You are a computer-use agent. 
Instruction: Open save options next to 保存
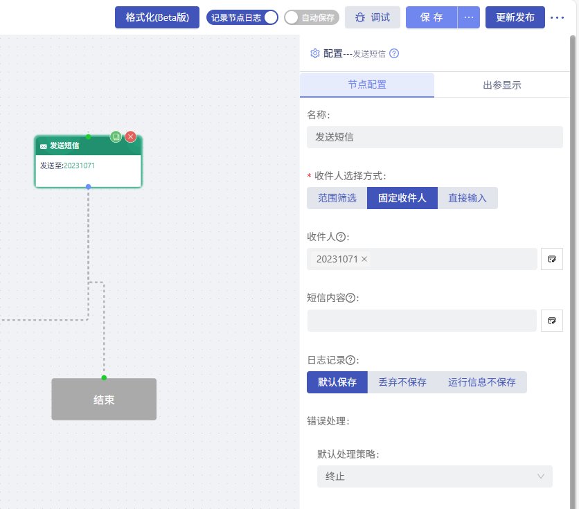[x=468, y=17]
